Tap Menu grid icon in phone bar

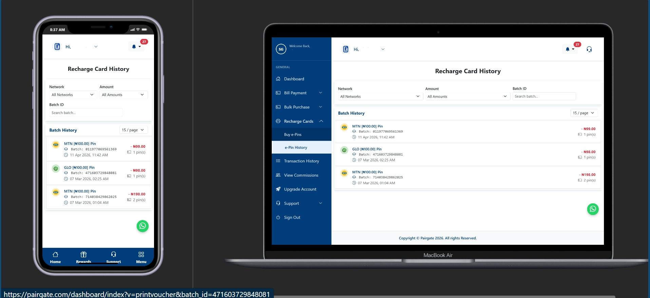(x=141, y=254)
